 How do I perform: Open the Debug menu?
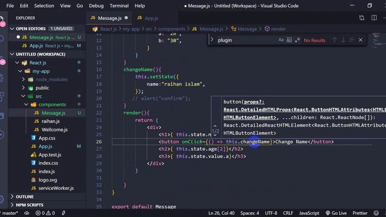point(96,5)
